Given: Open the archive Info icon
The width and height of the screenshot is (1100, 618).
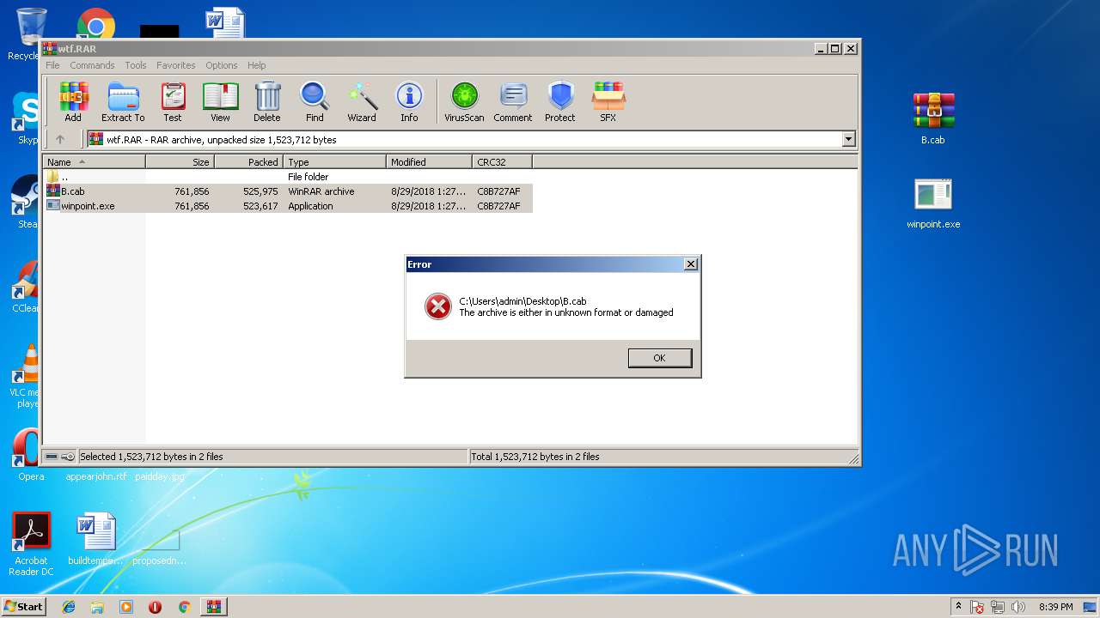Looking at the screenshot, I should (x=409, y=102).
